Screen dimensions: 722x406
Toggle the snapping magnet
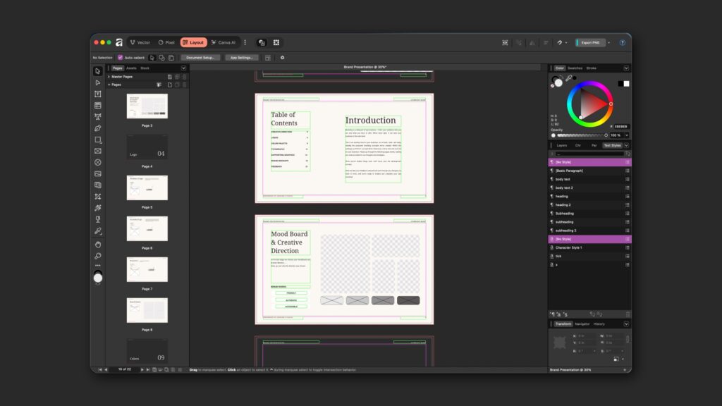click(x=559, y=42)
